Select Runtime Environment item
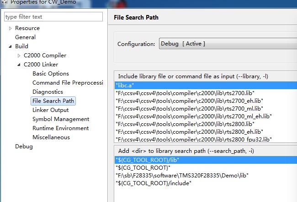The height and width of the screenshot is (202, 297). click(x=60, y=128)
